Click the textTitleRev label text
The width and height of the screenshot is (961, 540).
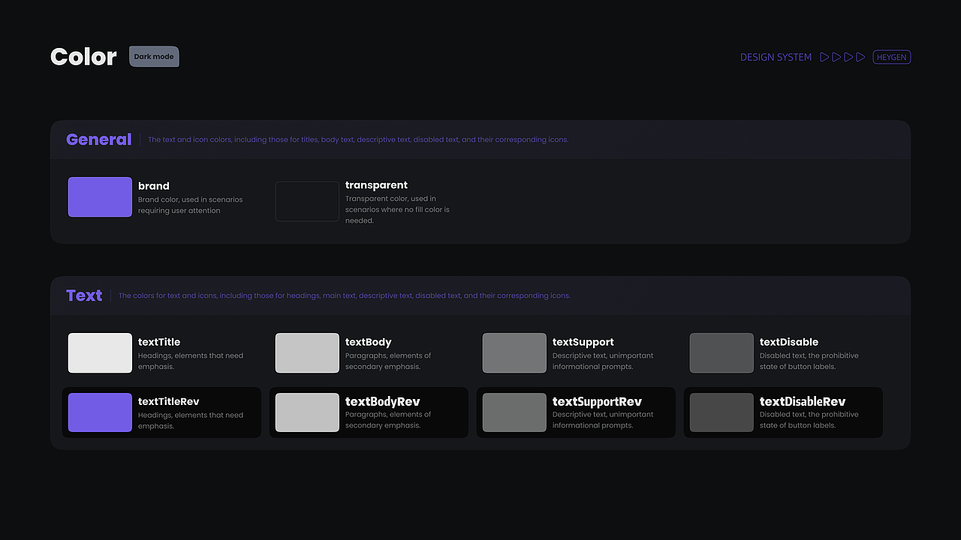tap(169, 401)
